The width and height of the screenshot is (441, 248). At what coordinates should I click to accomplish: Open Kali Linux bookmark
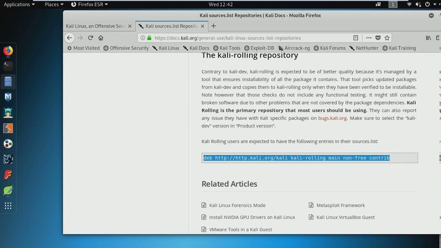[166, 48]
